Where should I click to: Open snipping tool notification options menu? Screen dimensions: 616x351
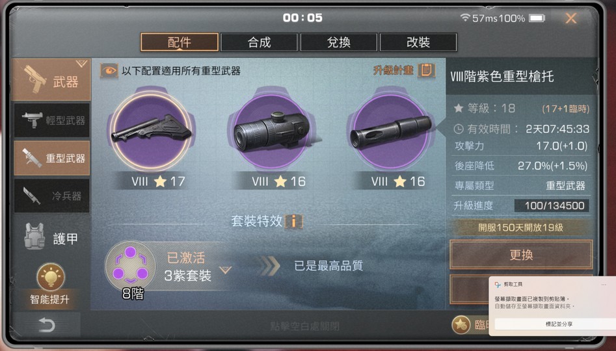pos(604,284)
